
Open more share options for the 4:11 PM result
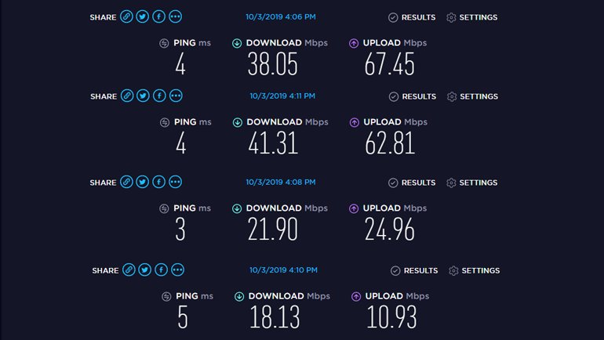[x=176, y=96]
